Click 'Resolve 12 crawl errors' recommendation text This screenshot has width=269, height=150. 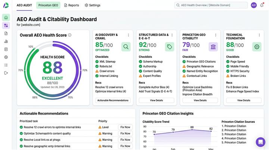[x=109, y=87]
